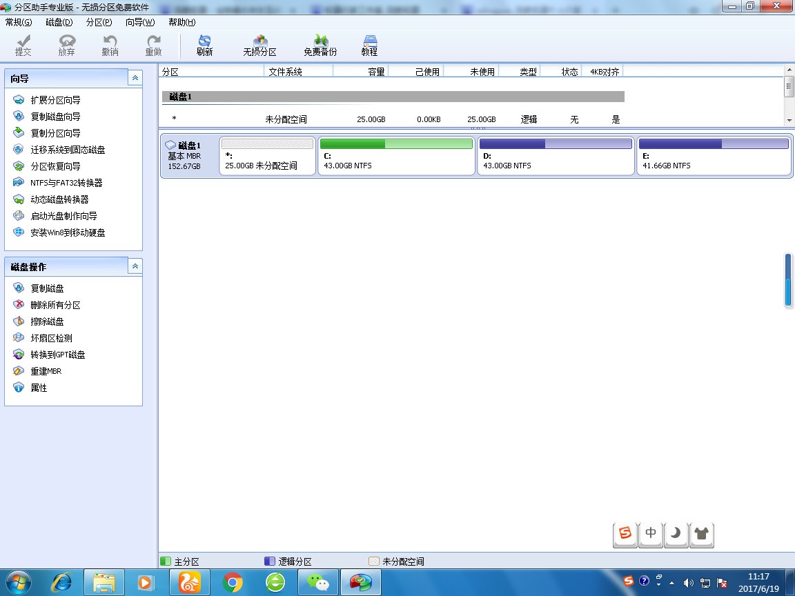Click the 容量 column header
Screen dimensions: 795x596
[x=360, y=72]
